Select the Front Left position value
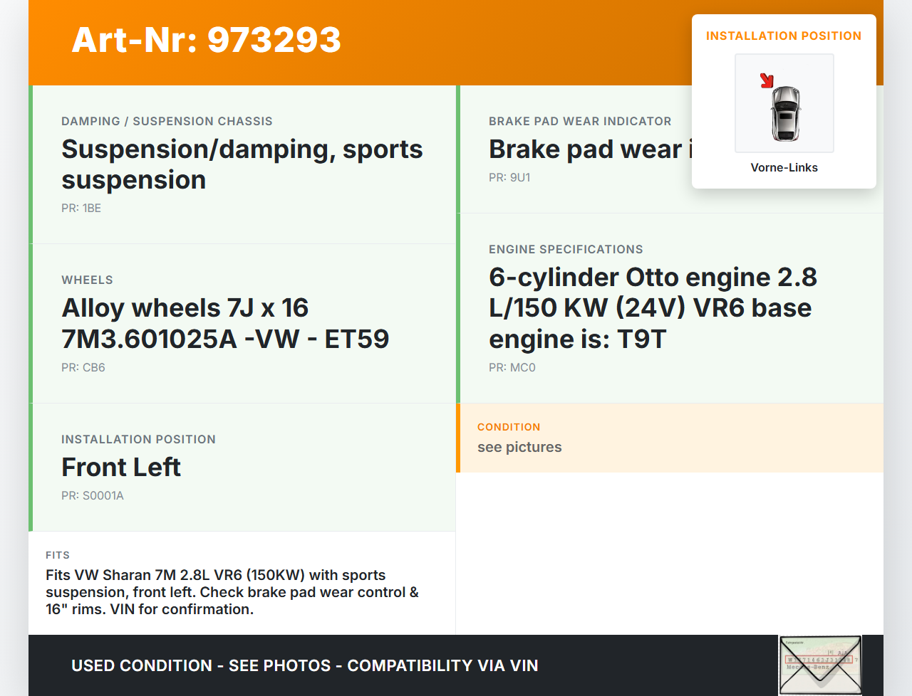912x696 pixels. 121,468
